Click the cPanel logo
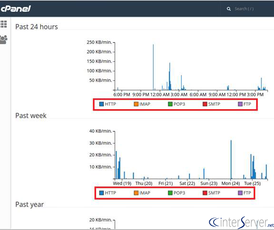Screen dimensions: 274x230 tap(16, 9)
